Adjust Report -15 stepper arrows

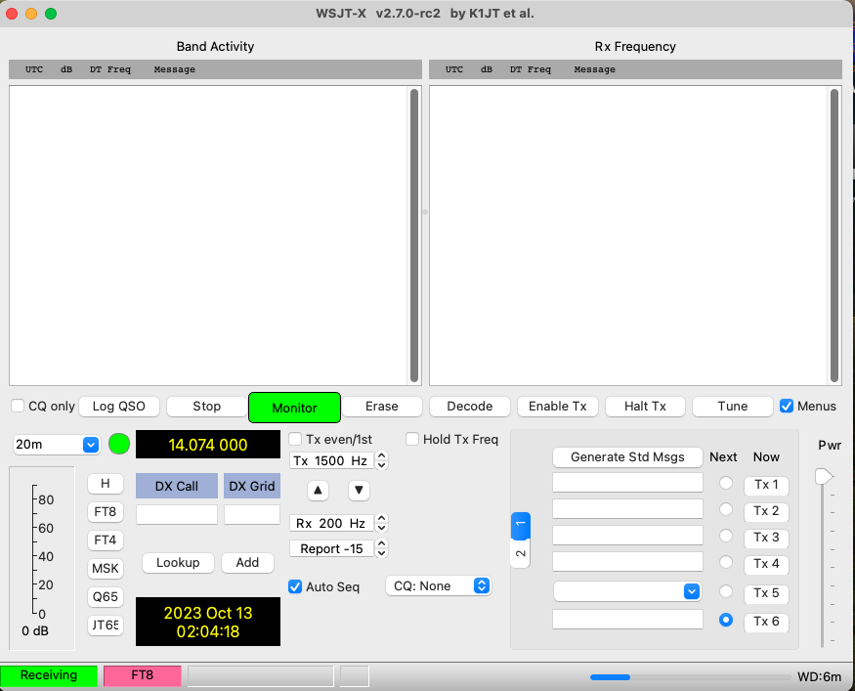coord(382,548)
